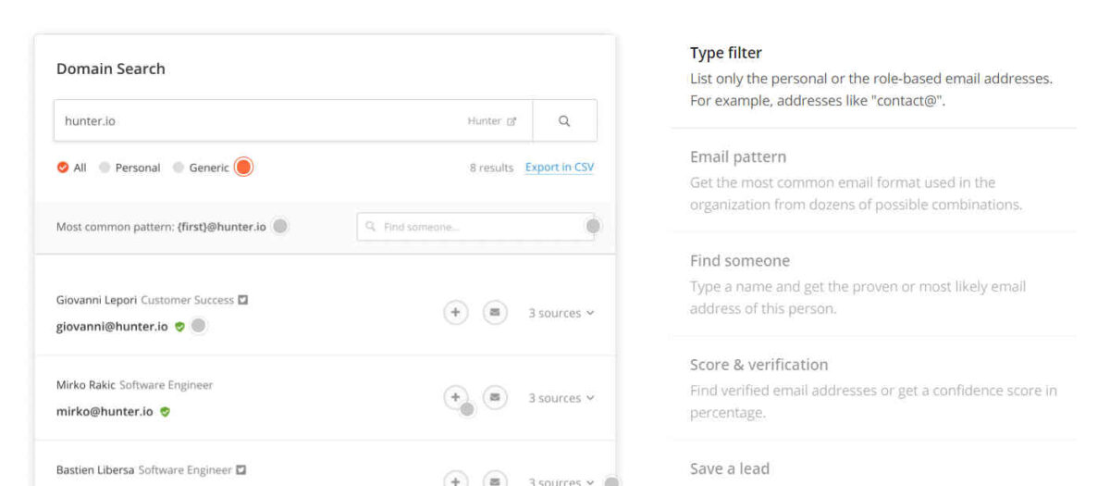Click the mirko@hunter.io email address
Image resolution: width=1110 pixels, height=486 pixels.
pyautogui.click(x=105, y=412)
